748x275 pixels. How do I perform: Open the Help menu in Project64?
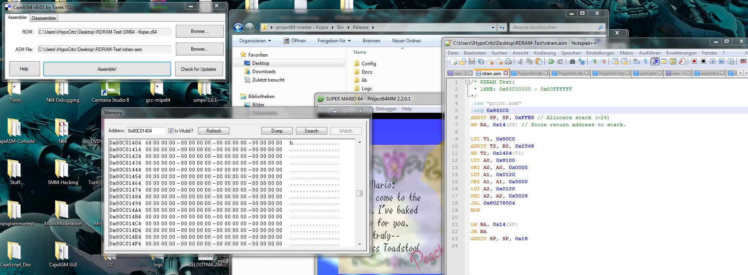[407, 109]
